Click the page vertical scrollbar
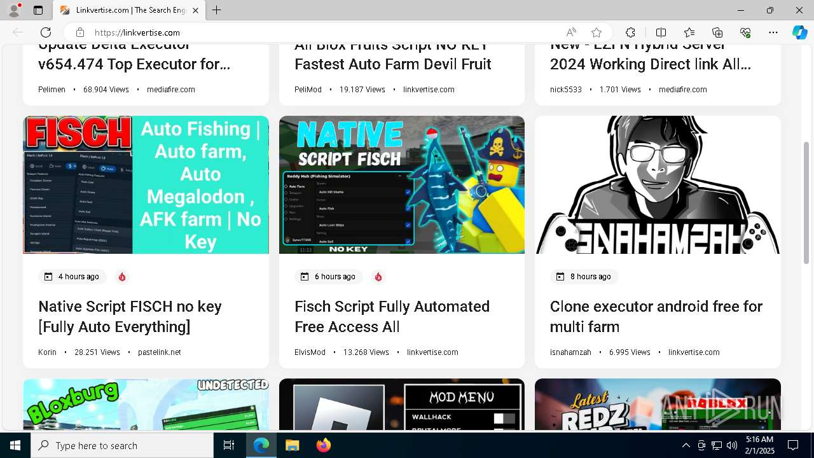 tap(807, 202)
